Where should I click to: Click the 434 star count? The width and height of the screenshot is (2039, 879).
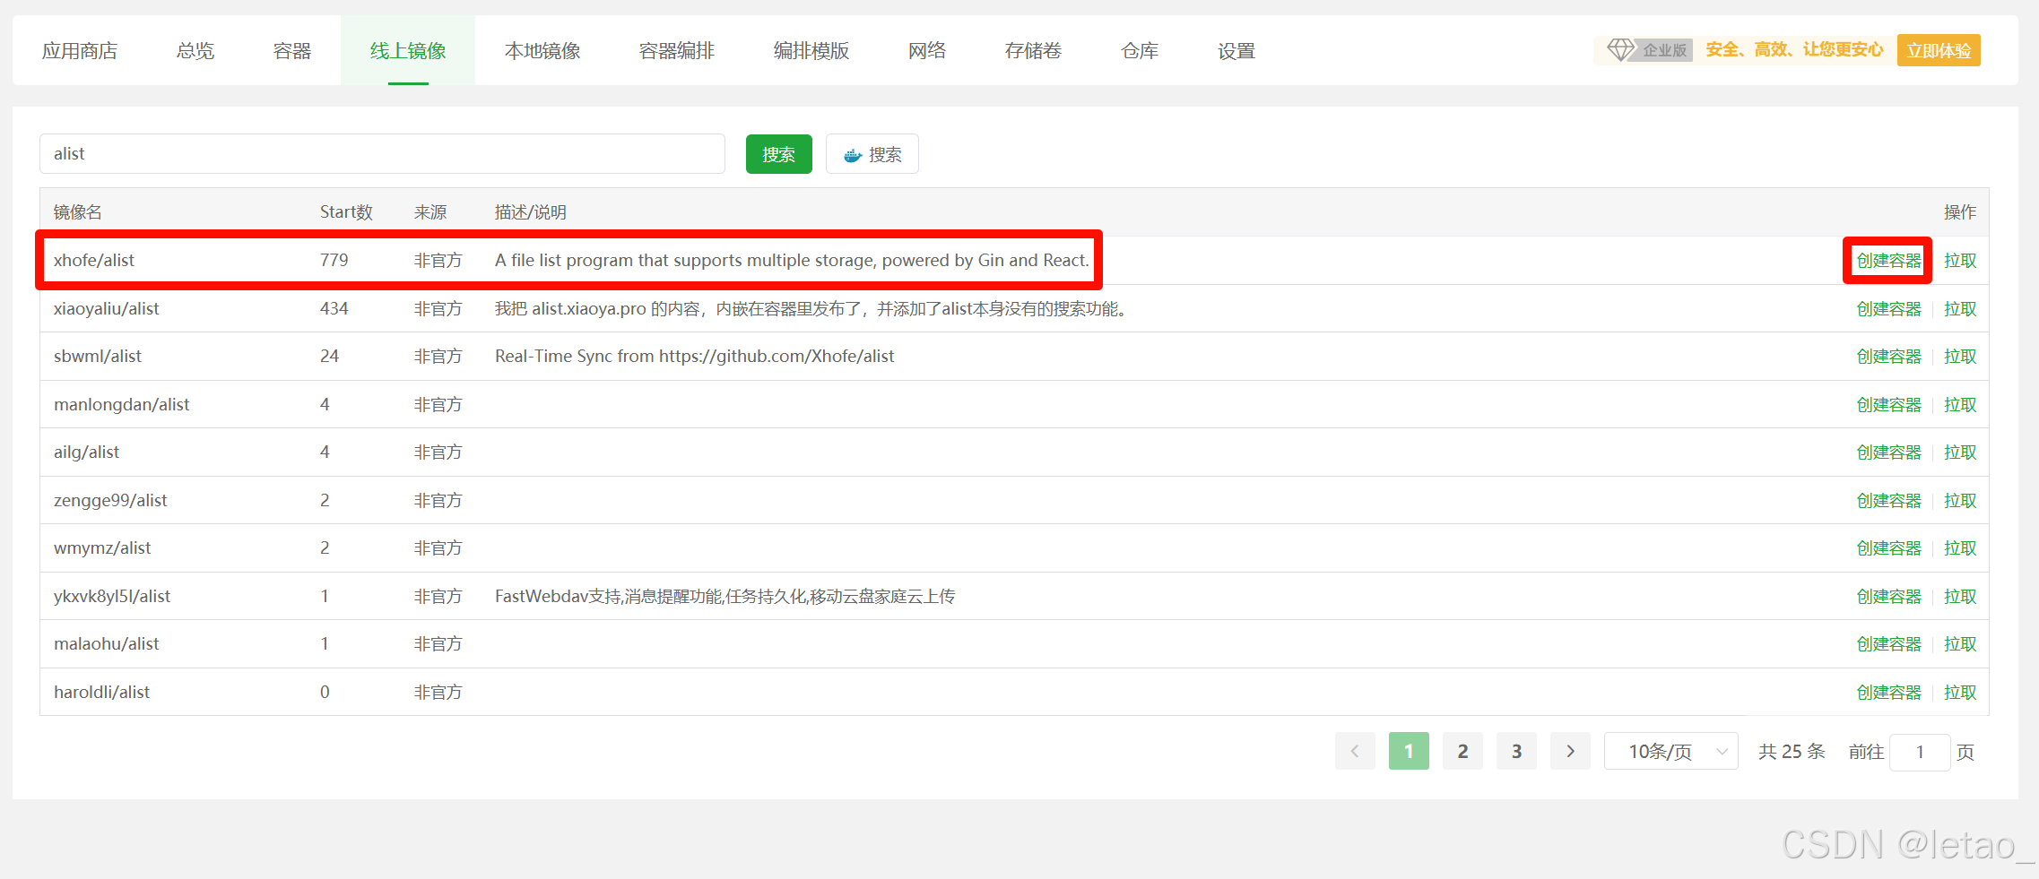[334, 308]
